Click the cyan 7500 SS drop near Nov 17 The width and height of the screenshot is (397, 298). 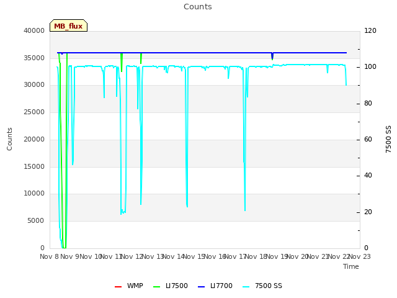pos(244,139)
